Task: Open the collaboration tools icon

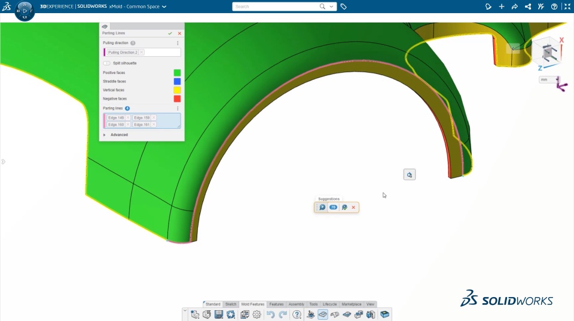Action: coord(541,7)
